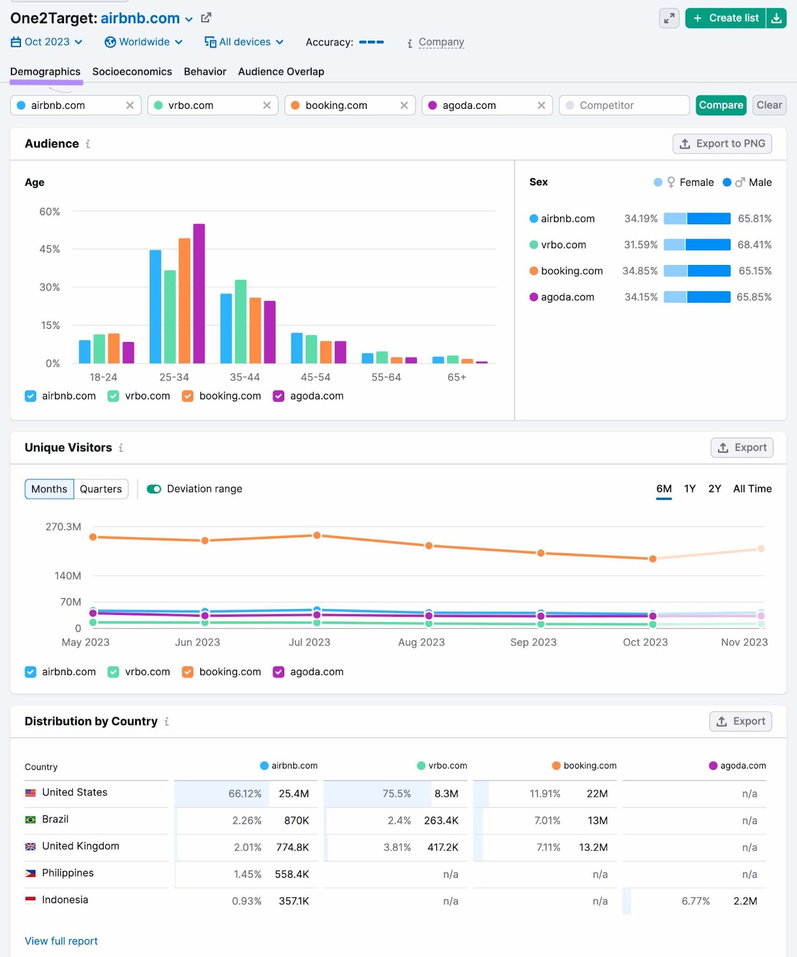Click the green Compare button
This screenshot has height=957, width=797.
tap(721, 105)
